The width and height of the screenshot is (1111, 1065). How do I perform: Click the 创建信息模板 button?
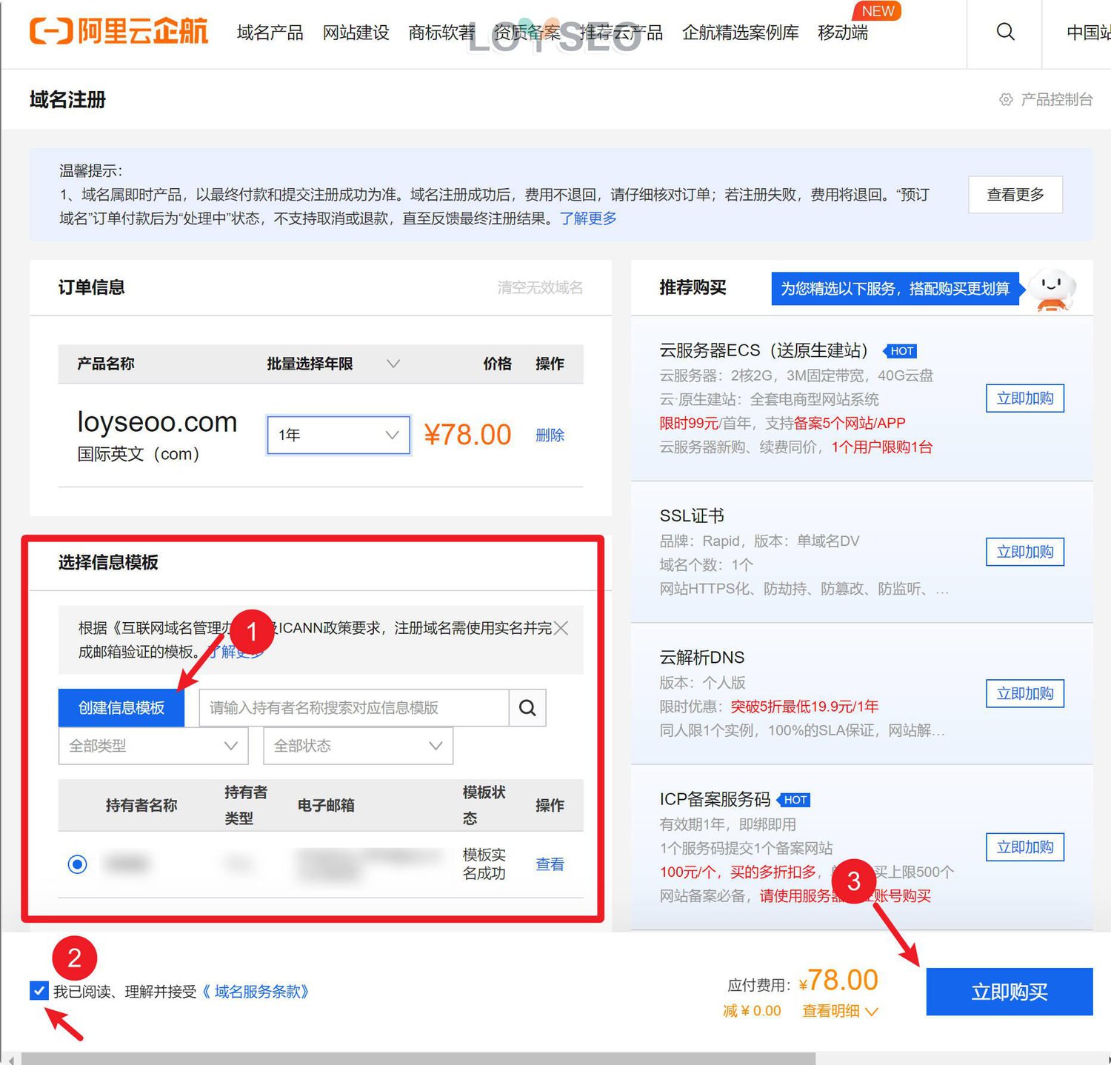[121, 708]
